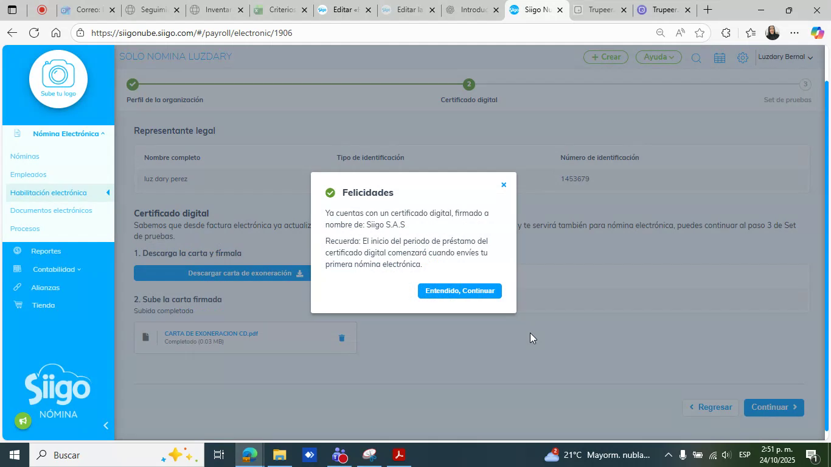This screenshot has width=831, height=467.
Task: Click step 1 Perfil de la organización checkmark
Action: point(133,84)
